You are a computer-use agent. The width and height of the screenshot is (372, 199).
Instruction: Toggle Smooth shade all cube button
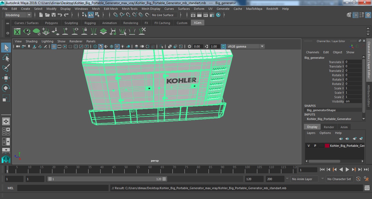point(101,46)
